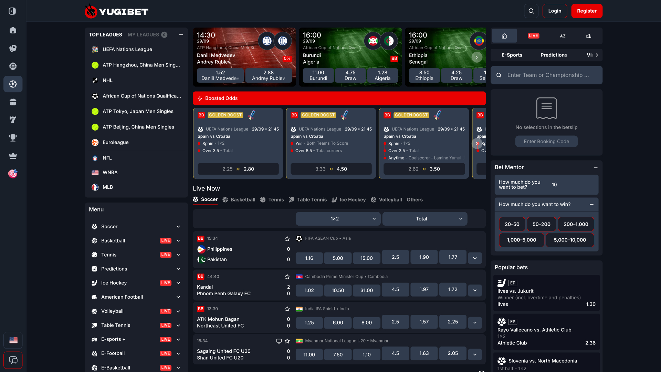Open the gift promotions icon in sidebar
The width and height of the screenshot is (661, 372).
[x=13, y=102]
